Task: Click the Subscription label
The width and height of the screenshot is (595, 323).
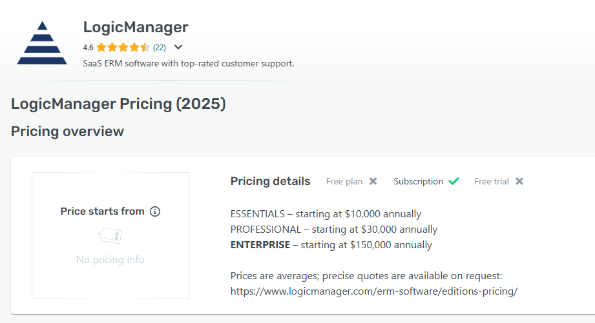Action: click(x=418, y=181)
